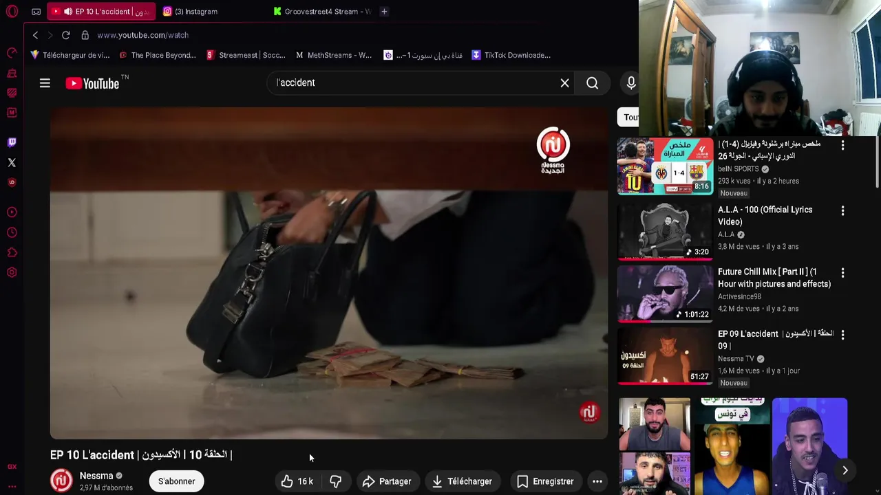
Task: Run search with magnifier button
Action: point(592,83)
